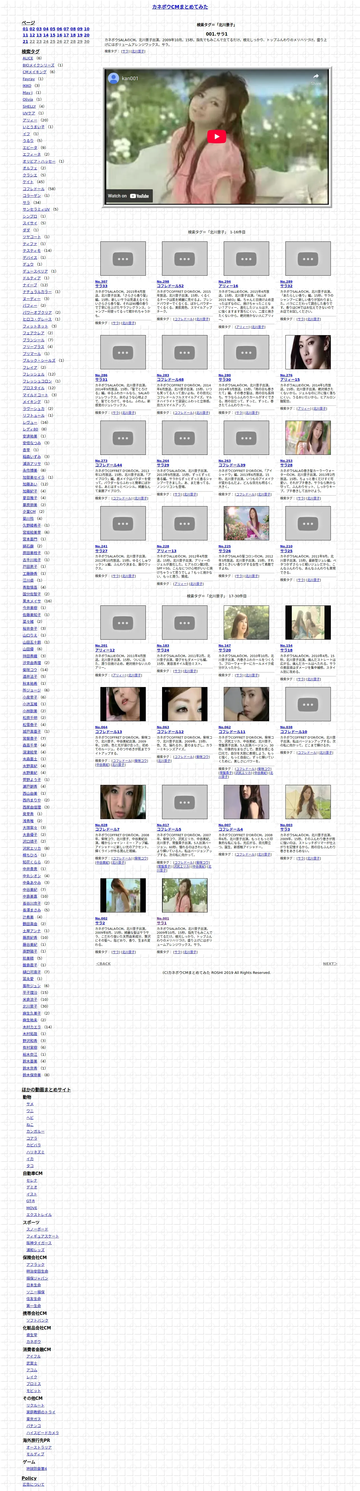The height and width of the screenshot is (1491, 360).
Task: Go to page 21 in pagination
Action: [x=26, y=42]
